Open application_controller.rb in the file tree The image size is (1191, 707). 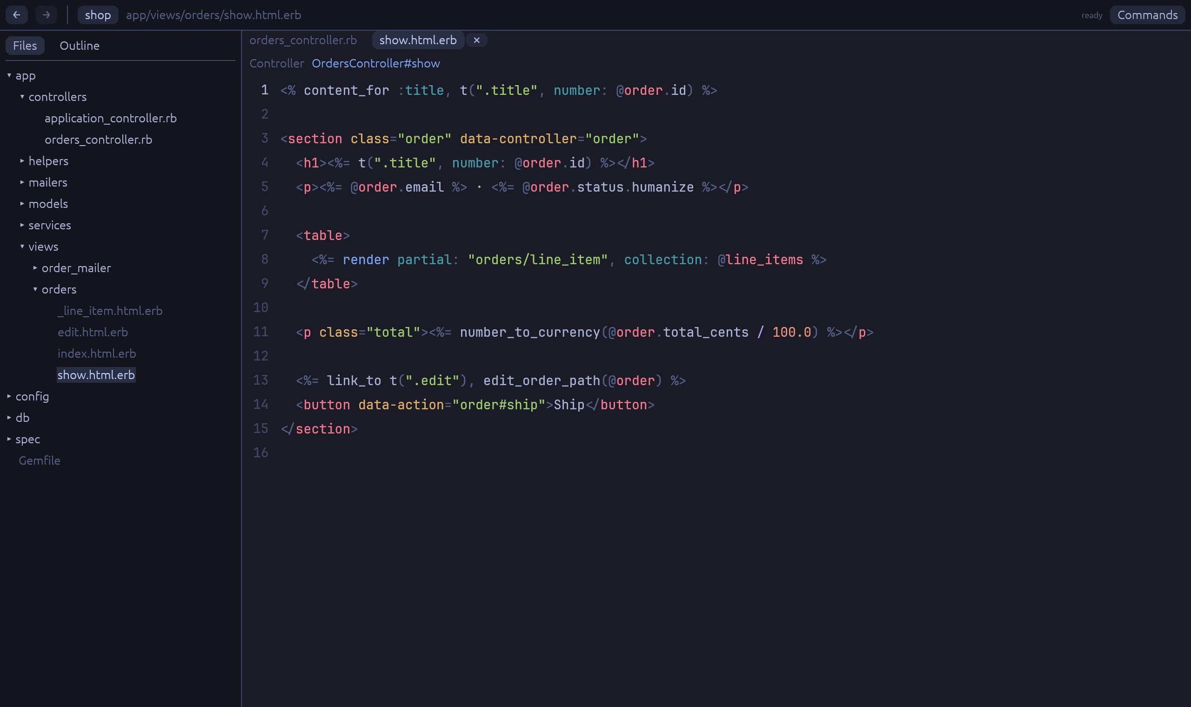click(111, 118)
